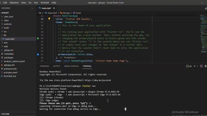The width and height of the screenshot is (207, 116).
Task: Expand the android folder
Action: (7, 24)
